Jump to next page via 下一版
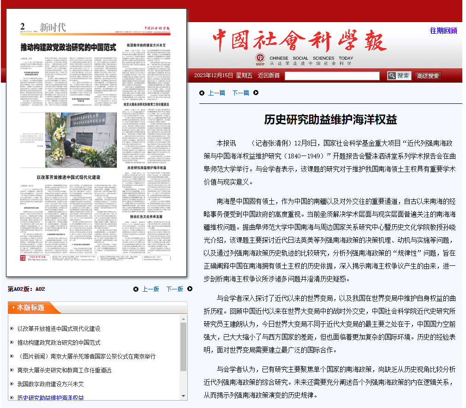 click(174, 289)
